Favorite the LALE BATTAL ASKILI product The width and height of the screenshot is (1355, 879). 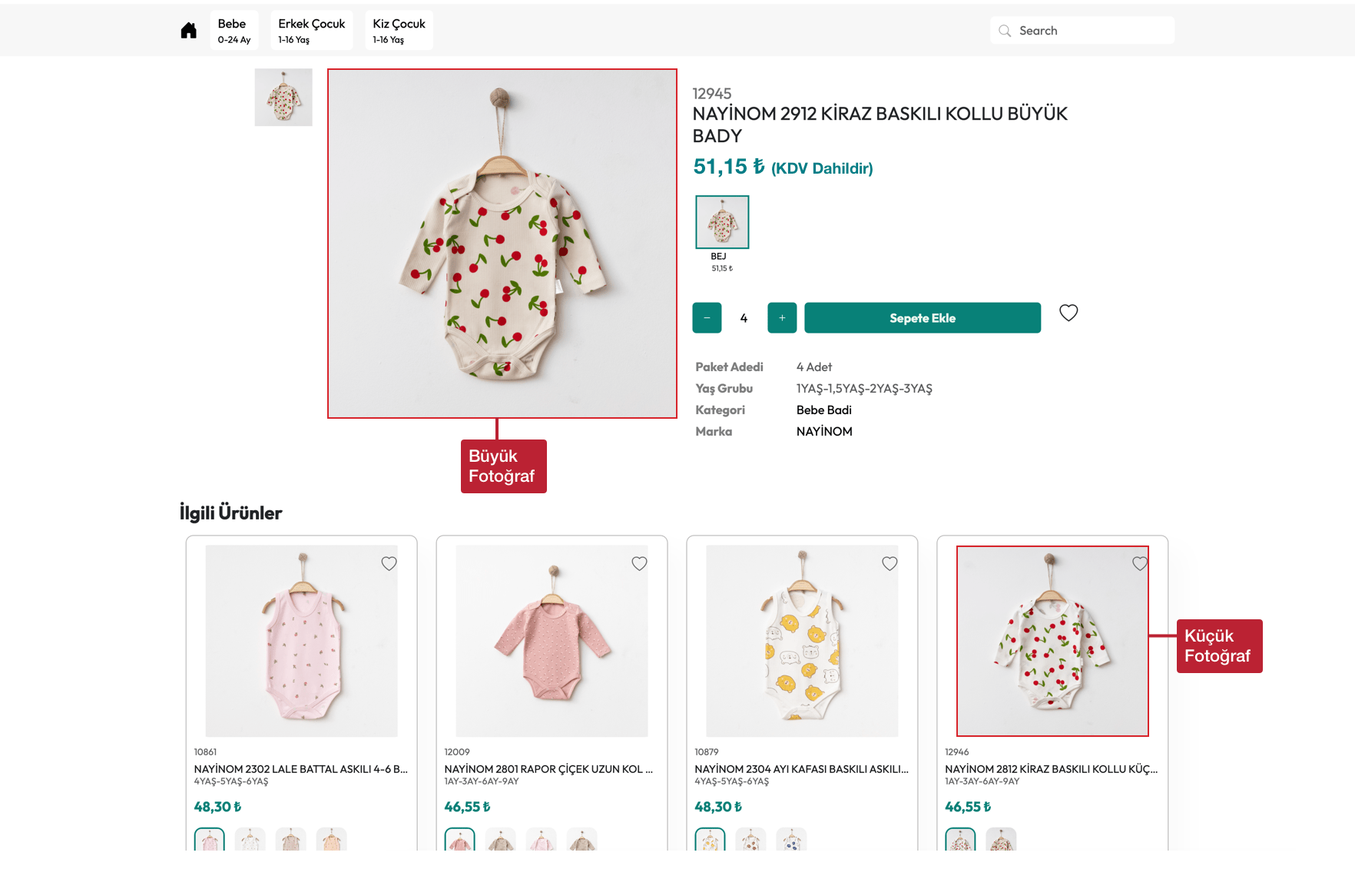[389, 564]
